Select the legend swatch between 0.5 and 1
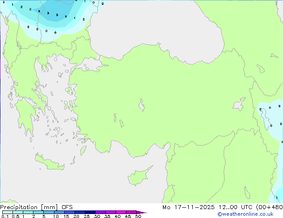The image size is (283, 218). tap(18, 212)
